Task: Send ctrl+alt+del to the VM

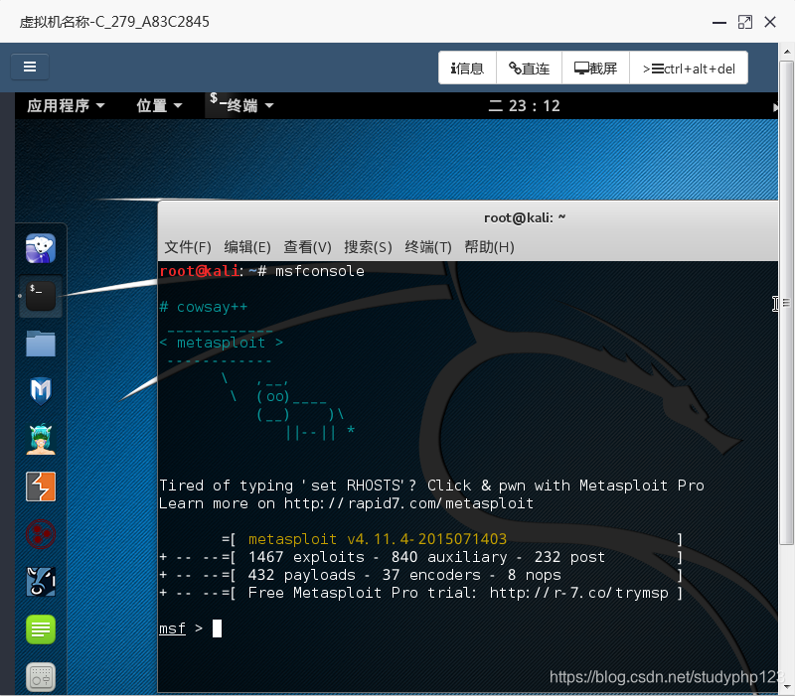Action: pyautogui.click(x=689, y=68)
